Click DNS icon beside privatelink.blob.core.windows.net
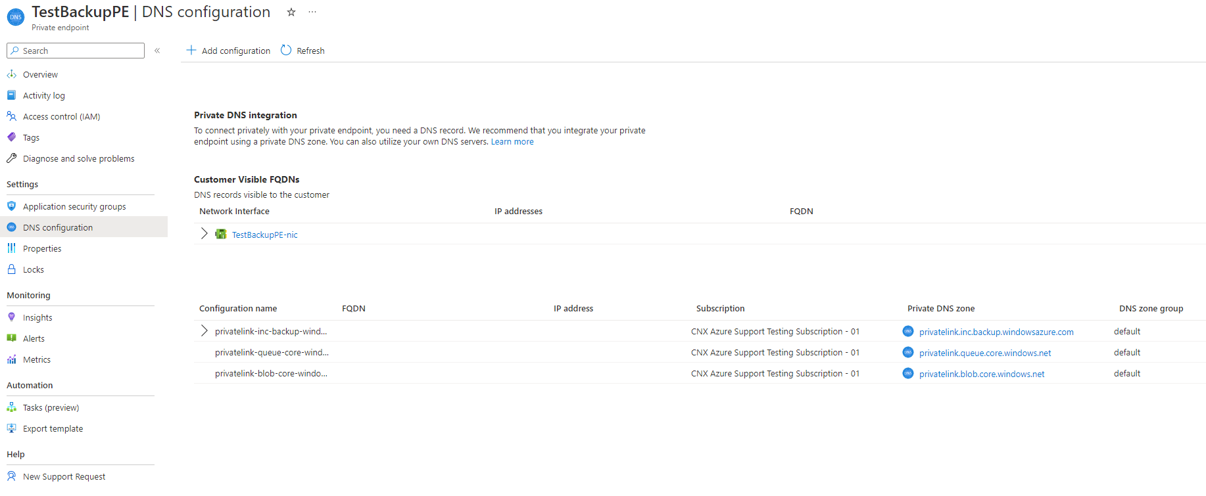This screenshot has height=496, width=1206. tap(908, 373)
